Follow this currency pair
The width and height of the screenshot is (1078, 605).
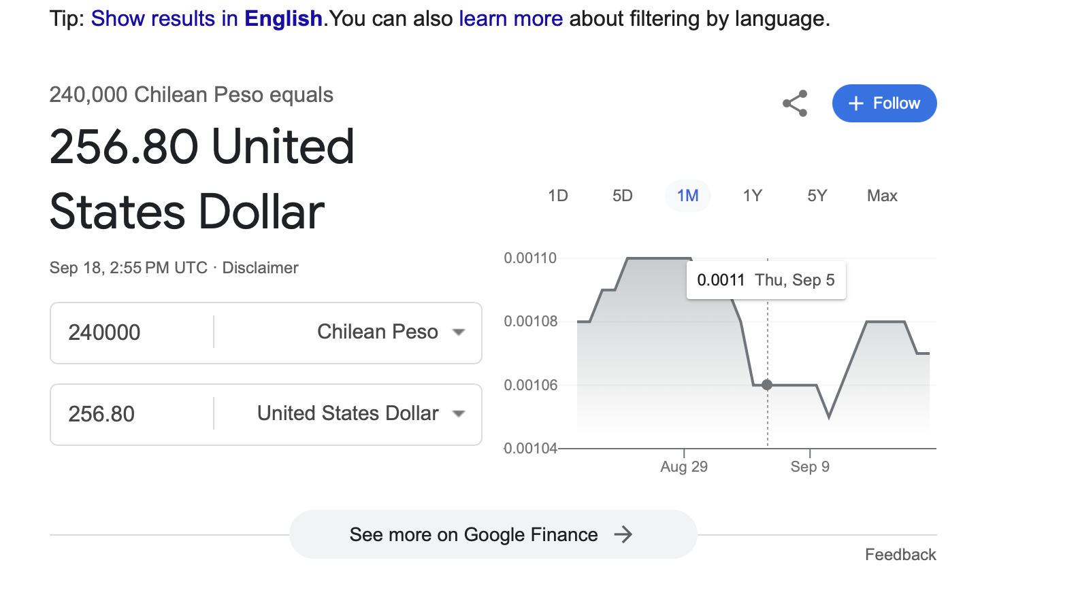pyautogui.click(x=885, y=103)
